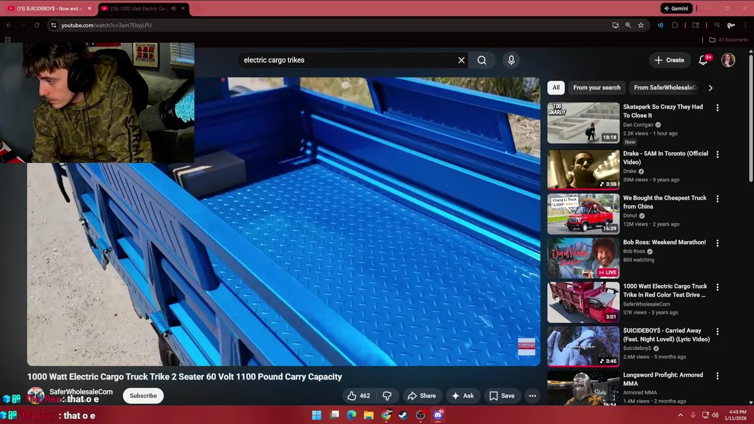This screenshot has width=754, height=424.
Task: Open We Bought the Cheapest Truck title
Action: [x=664, y=202]
